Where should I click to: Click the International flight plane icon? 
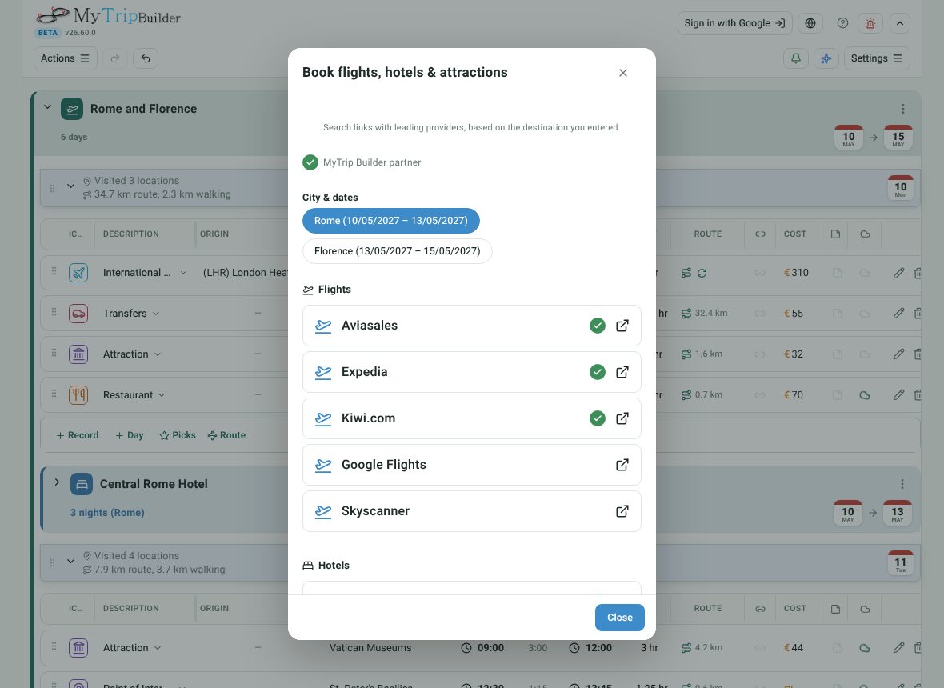(x=78, y=273)
